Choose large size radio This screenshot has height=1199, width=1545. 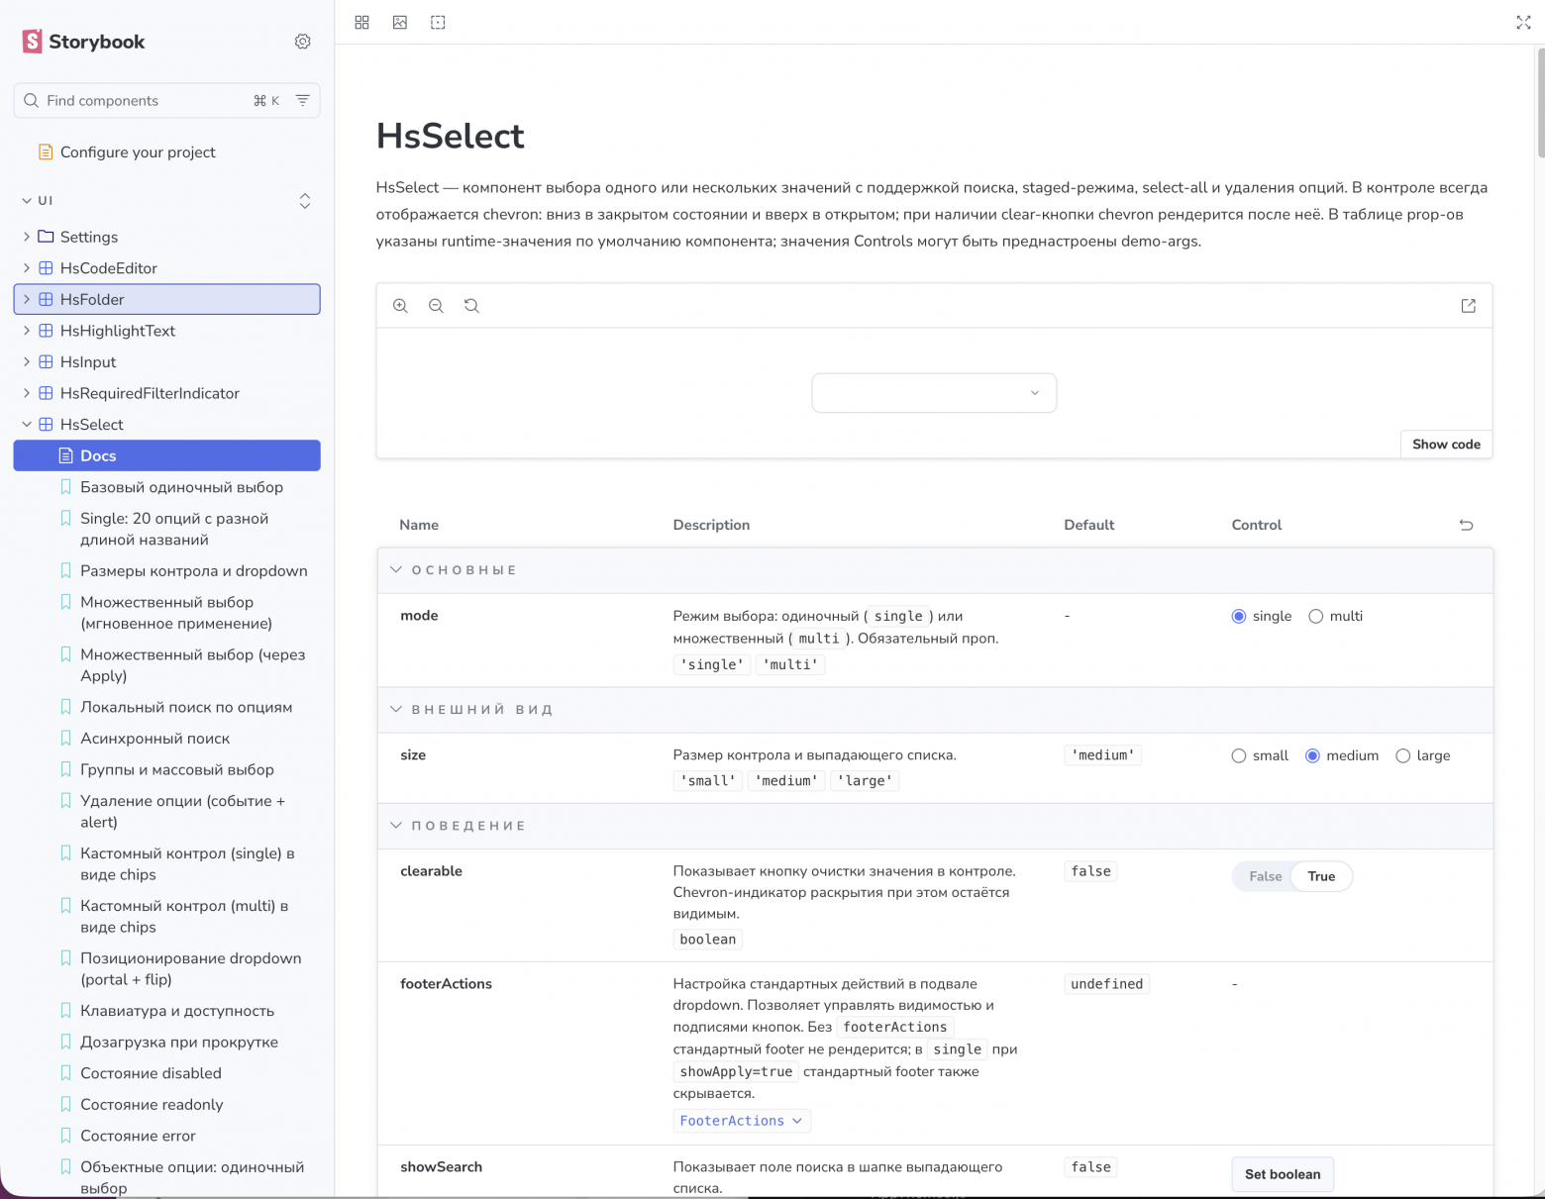coord(1403,756)
